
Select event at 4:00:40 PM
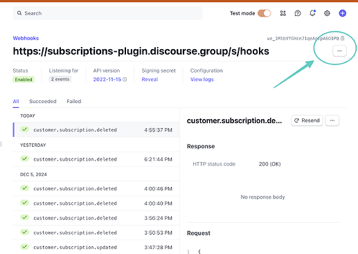point(96,203)
